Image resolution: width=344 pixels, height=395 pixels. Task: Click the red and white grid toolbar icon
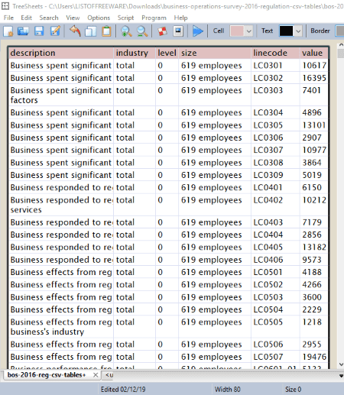click(x=162, y=31)
